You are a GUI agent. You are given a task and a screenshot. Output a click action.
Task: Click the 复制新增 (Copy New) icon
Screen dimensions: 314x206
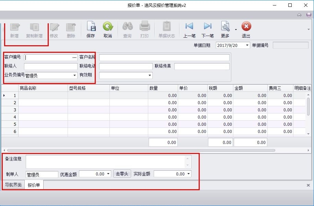coord(34,27)
